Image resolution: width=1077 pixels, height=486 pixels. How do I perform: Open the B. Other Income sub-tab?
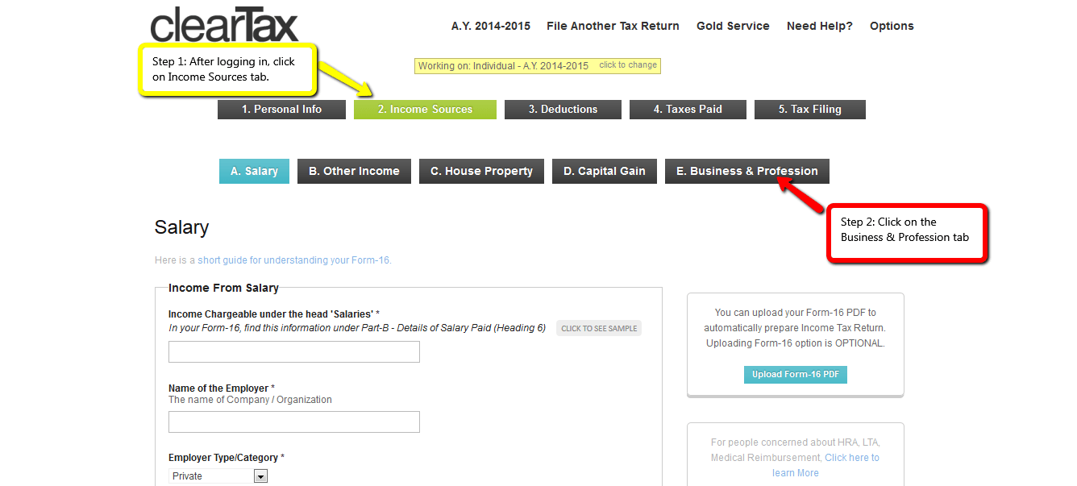click(x=354, y=171)
